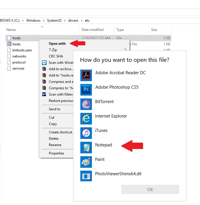Expand the 7-Zip submenu arrow
Screen dimensions: 200x205
coord(125,50)
